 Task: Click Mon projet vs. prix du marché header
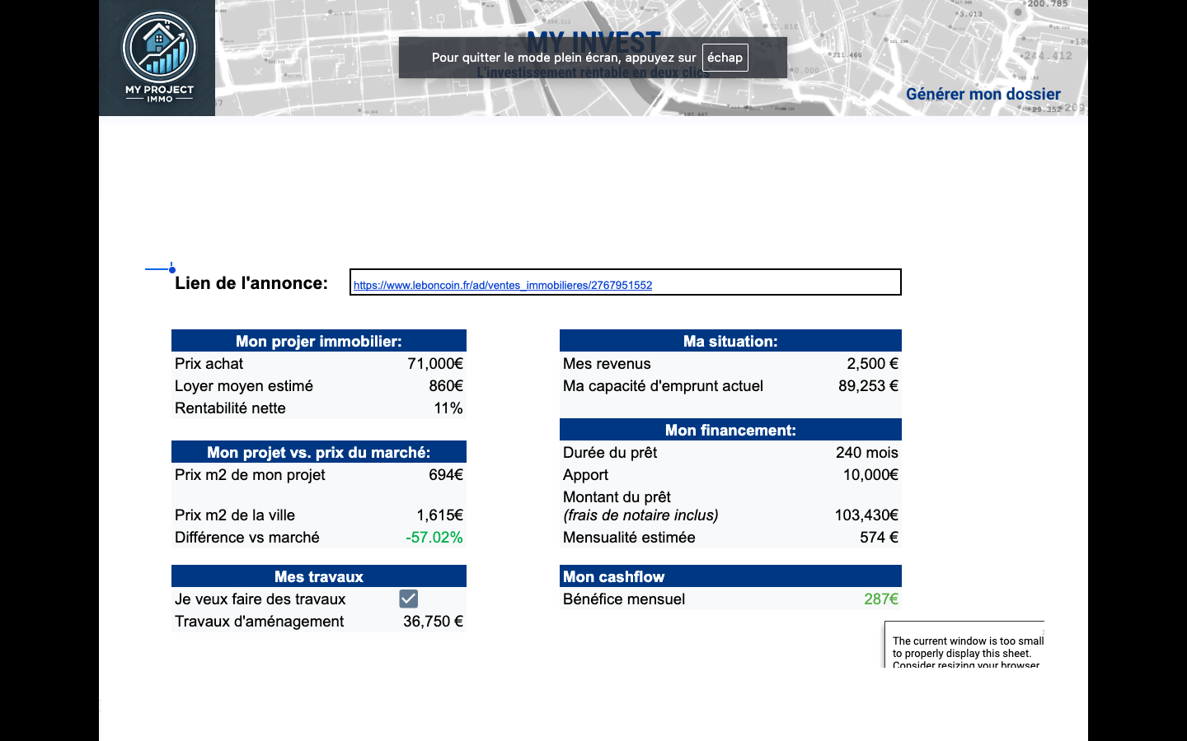tap(319, 452)
